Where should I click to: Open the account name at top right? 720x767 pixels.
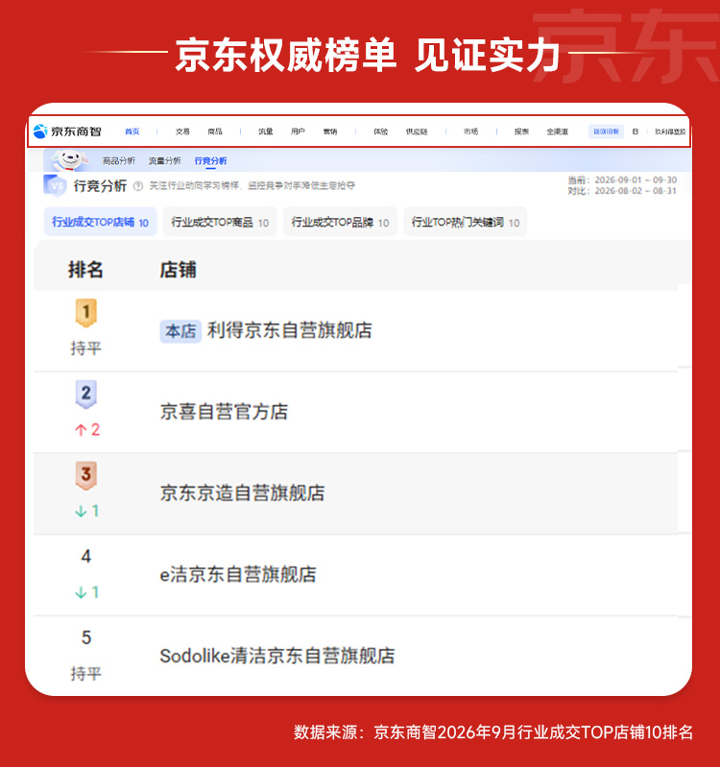coord(670,132)
